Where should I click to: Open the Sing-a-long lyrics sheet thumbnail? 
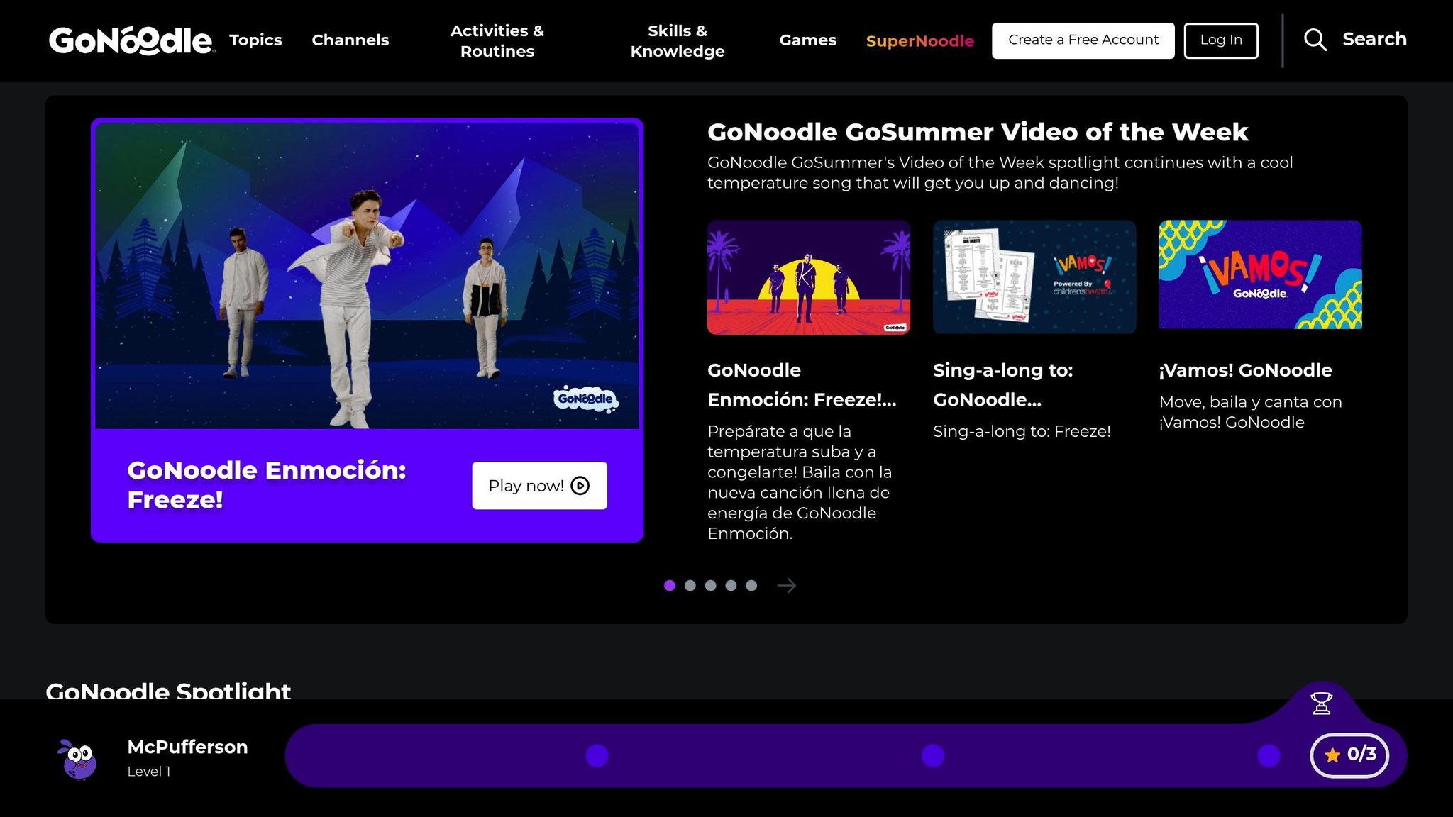tap(1034, 277)
